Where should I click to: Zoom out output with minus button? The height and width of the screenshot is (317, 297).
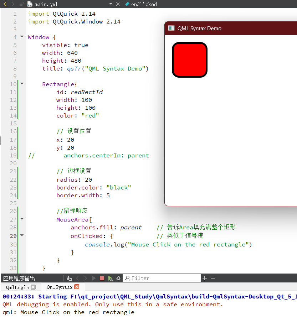pos(212,278)
